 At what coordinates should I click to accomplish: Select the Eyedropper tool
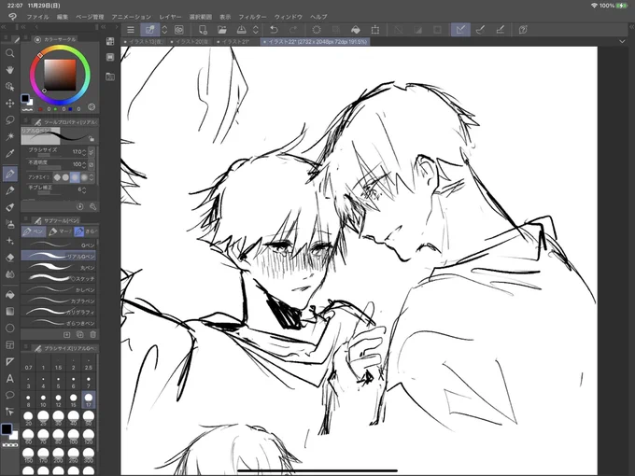click(x=10, y=153)
